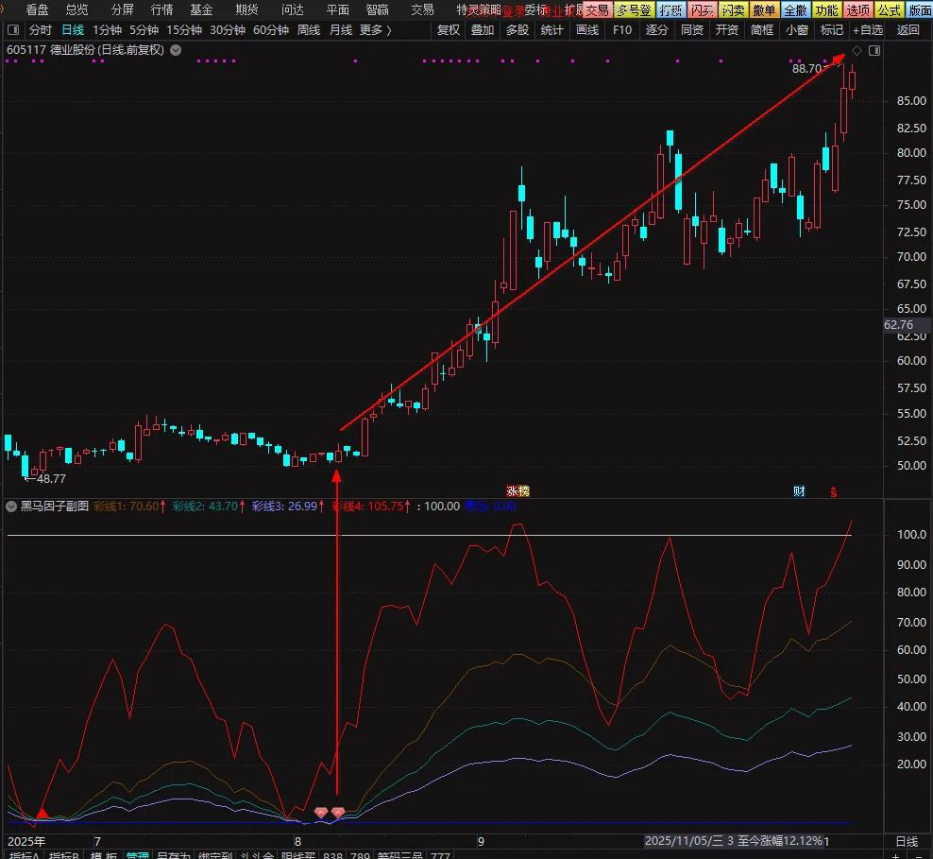The image size is (933, 859).
Task: Click the red S marker icon
Action: click(x=833, y=491)
